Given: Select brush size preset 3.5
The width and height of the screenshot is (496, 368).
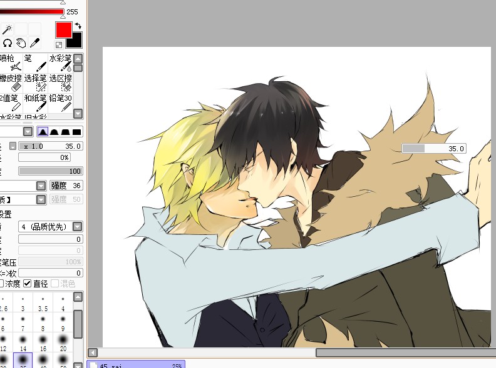Looking at the screenshot, I should 43,303.
